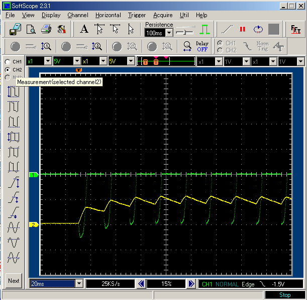Toggle the Delay OFF switch
Image resolution: width=307 pixels, height=300 pixels.
202,46
